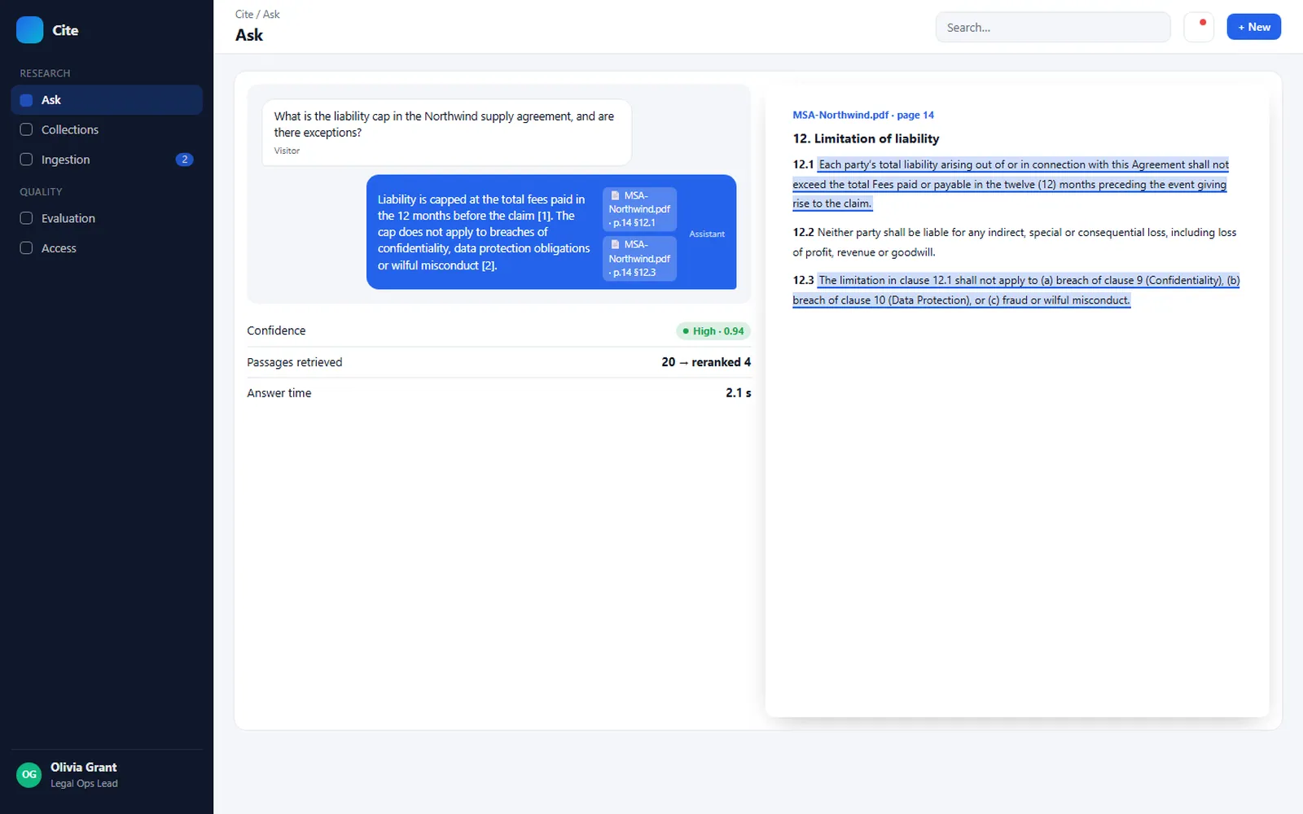Click the Cite breadcrumb link
Screen dimensions: 1303x814
[x=243, y=14]
